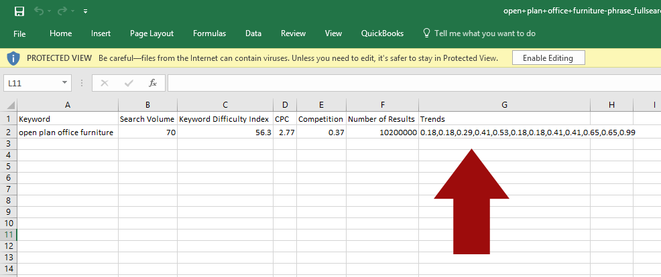The width and height of the screenshot is (661, 277).
Task: Open Customize Quick Access Toolbar dropdown
Action: (85, 12)
